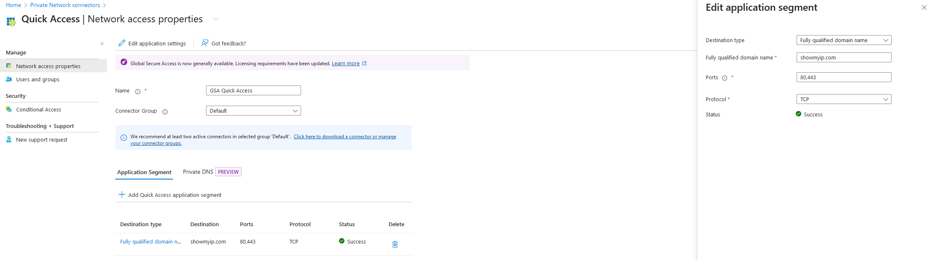Click Network access properties sidebar icon
The image size is (930, 260).
point(9,66)
